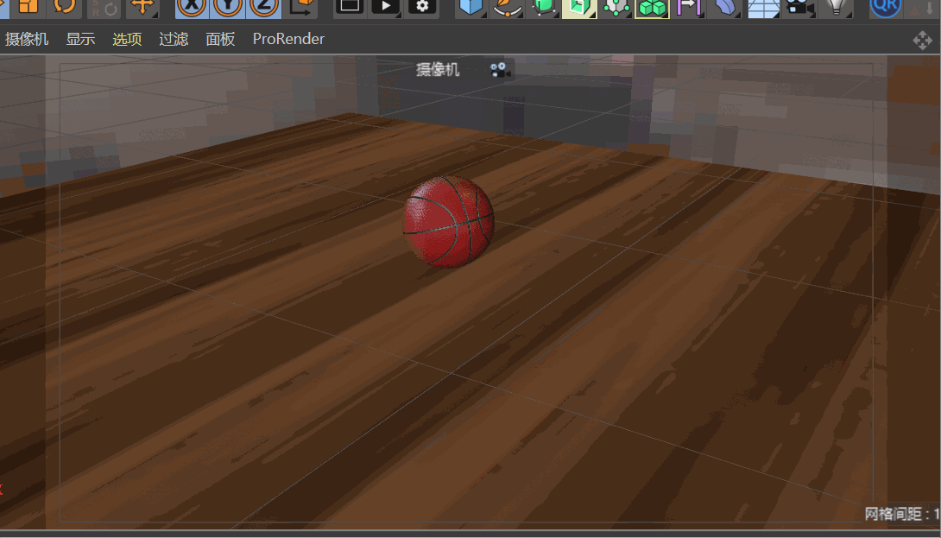Open the 过滤 viewport menu
Screen dimensions: 941x538
point(173,39)
